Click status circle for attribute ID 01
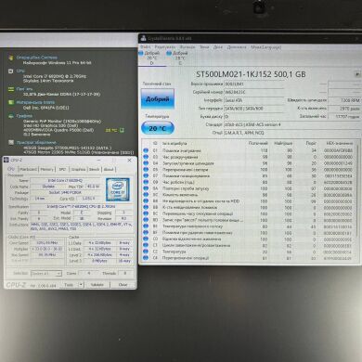 (x=146, y=150)
